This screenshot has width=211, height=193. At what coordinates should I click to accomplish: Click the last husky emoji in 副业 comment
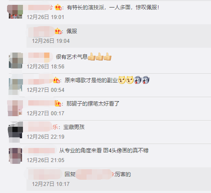146,80
